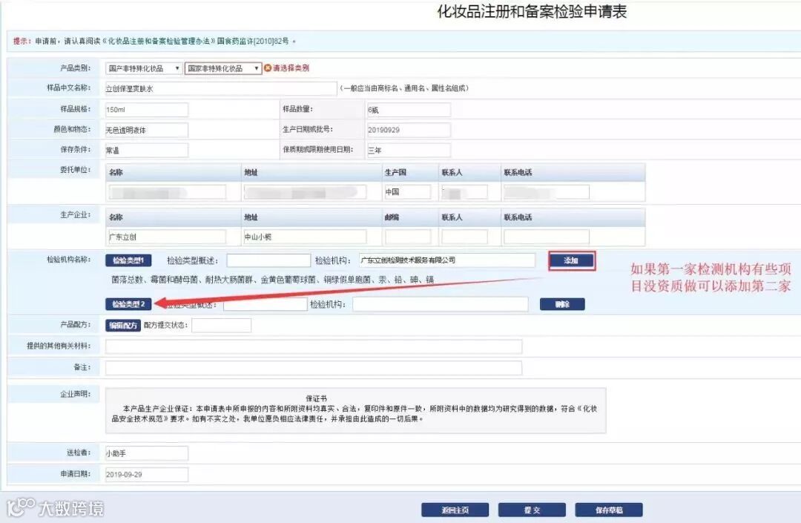Click the 添加 button

(572, 260)
